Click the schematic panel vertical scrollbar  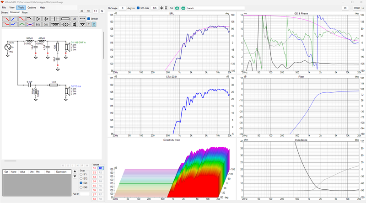(103, 46)
